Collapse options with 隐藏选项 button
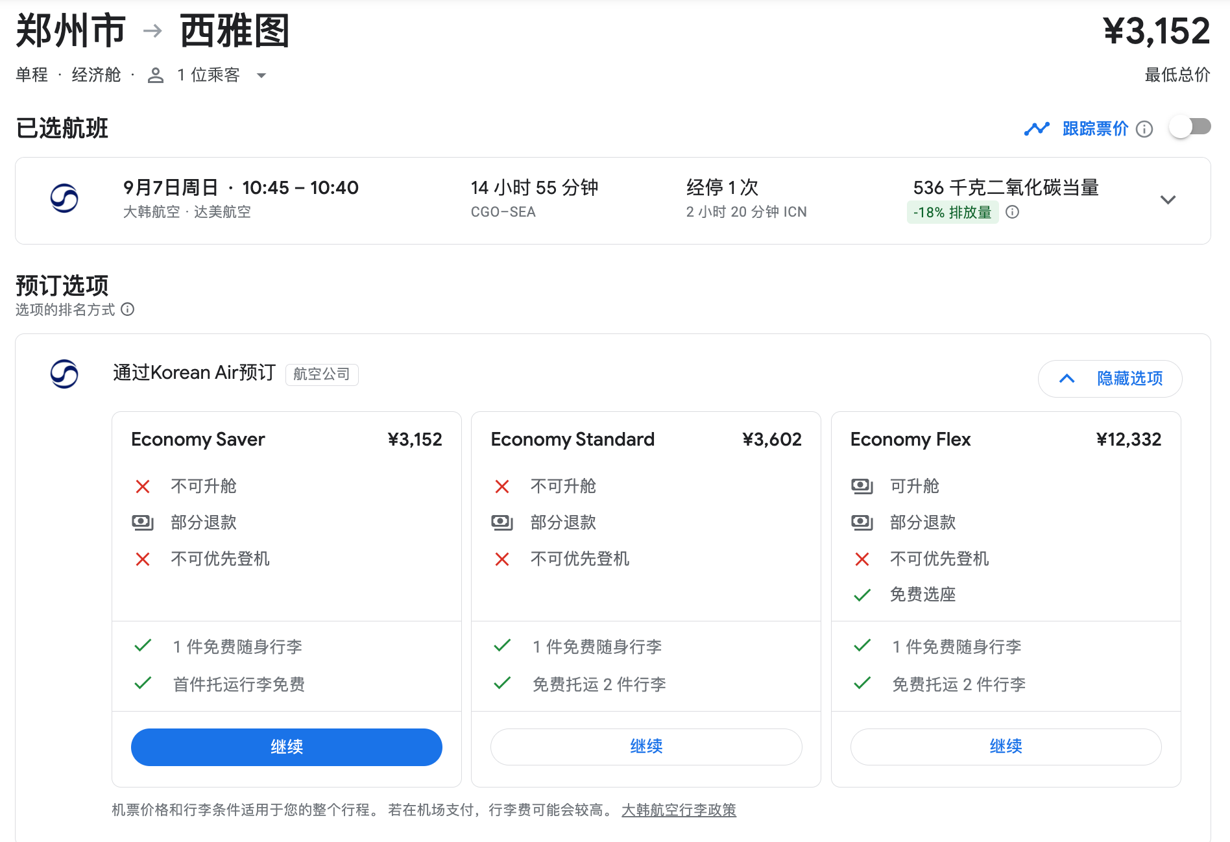The height and width of the screenshot is (842, 1230). (x=1110, y=378)
